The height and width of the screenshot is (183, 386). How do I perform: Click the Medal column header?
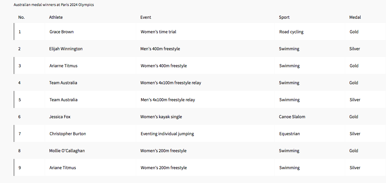point(355,17)
